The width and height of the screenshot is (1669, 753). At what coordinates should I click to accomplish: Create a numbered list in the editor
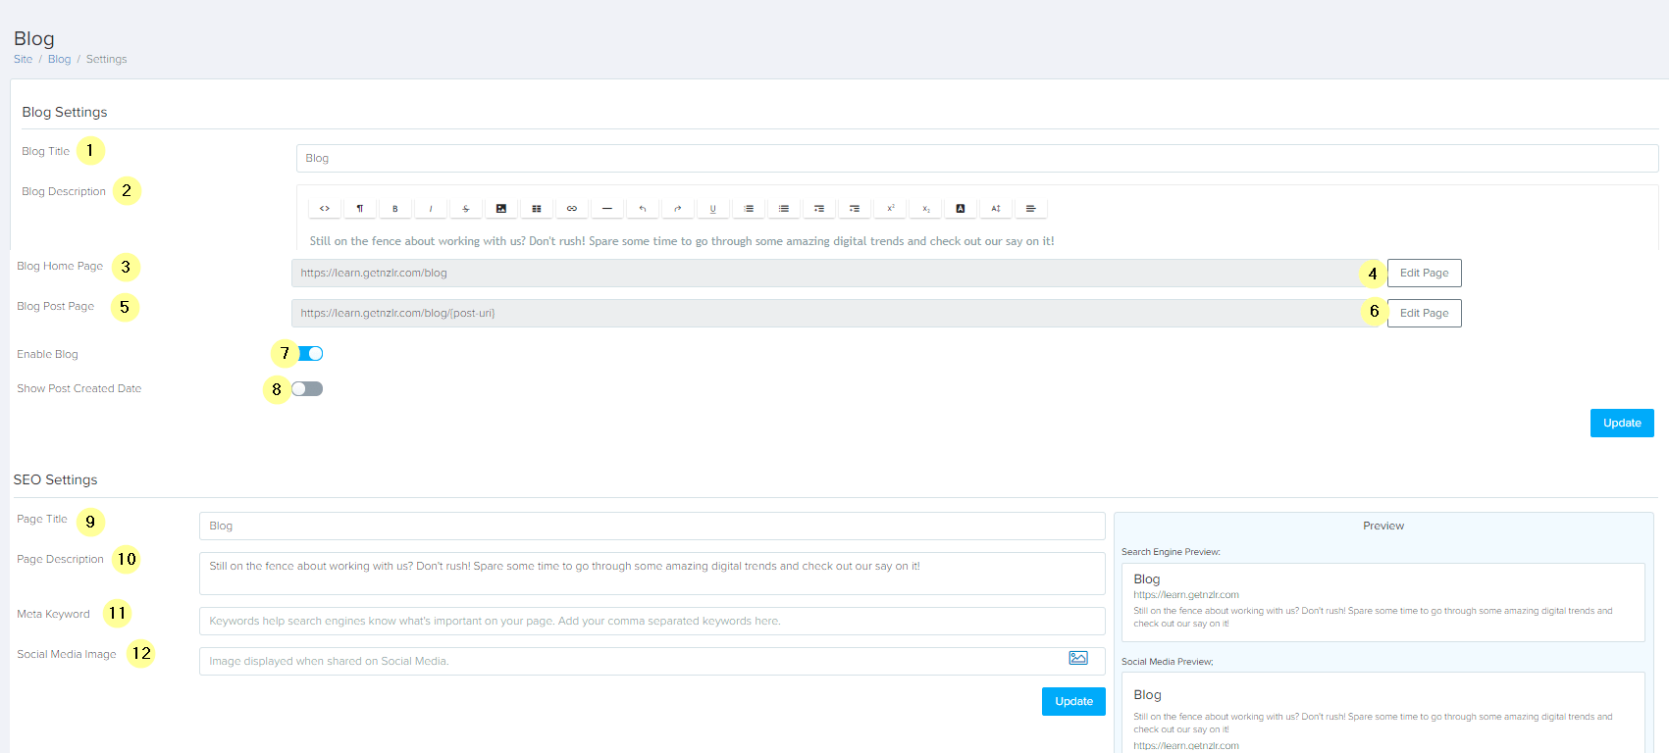click(749, 208)
